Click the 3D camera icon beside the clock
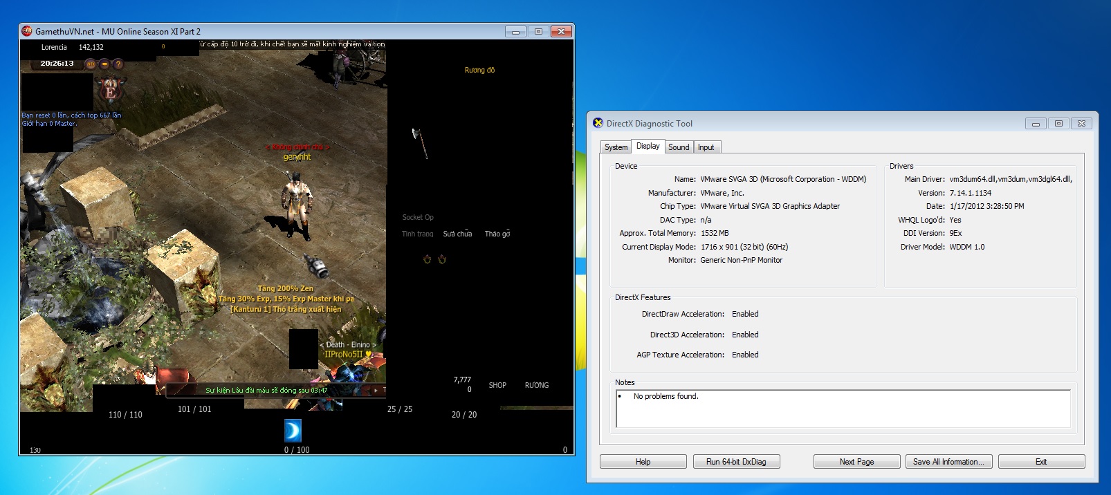Screen dimensions: 1111x495 point(91,64)
